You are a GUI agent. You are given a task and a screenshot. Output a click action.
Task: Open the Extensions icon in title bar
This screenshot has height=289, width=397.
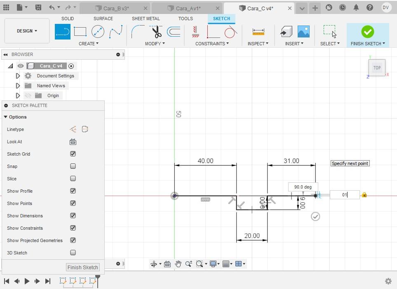pyautogui.click(x=329, y=7)
